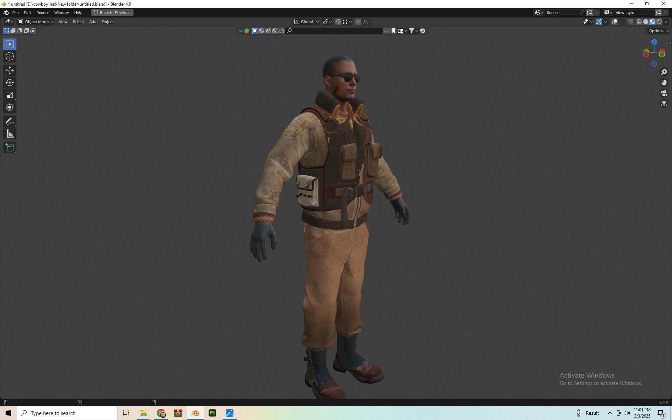Open the Object Mode dropdown

coord(36,22)
